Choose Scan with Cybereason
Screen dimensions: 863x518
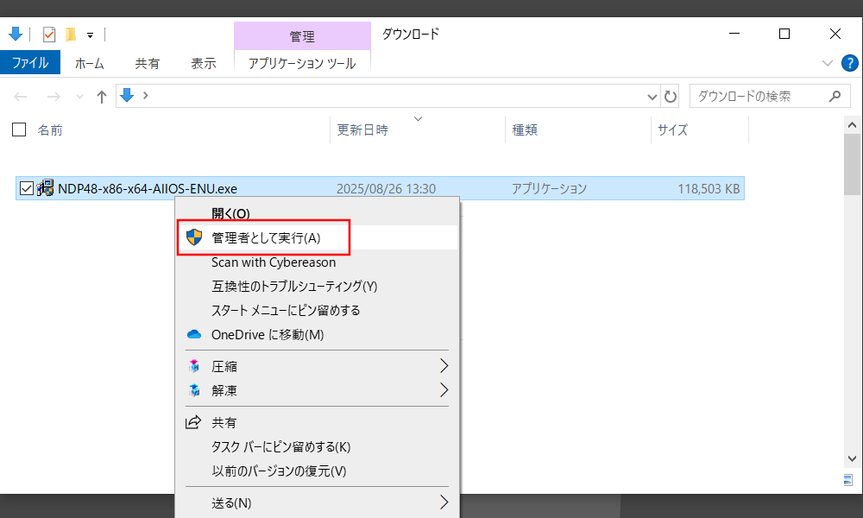coord(274,262)
